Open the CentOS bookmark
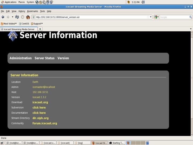Viewport: 193px width, 145px height. tap(24, 24)
